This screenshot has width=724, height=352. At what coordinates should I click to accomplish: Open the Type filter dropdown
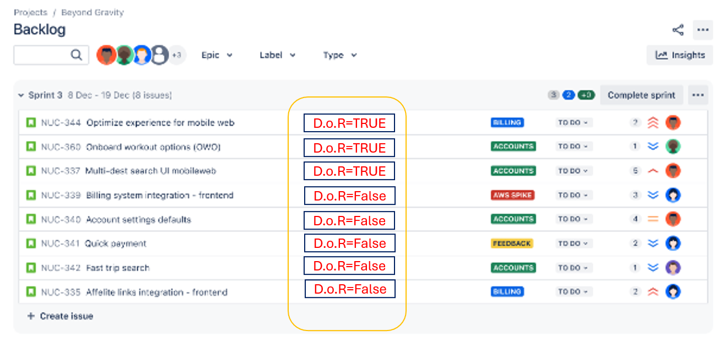(340, 55)
